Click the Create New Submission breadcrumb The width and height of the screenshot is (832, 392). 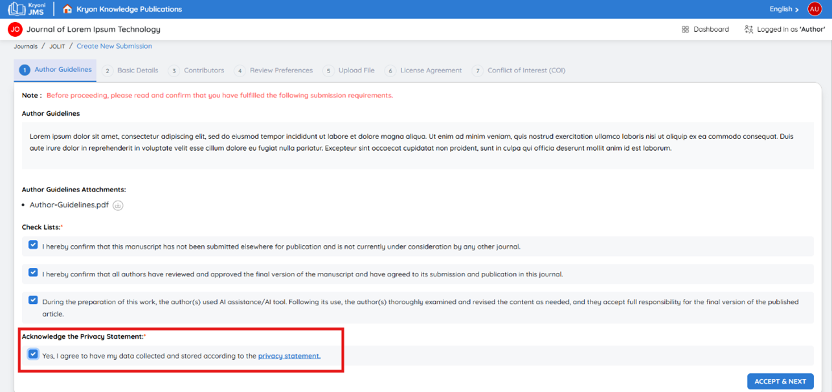point(114,46)
